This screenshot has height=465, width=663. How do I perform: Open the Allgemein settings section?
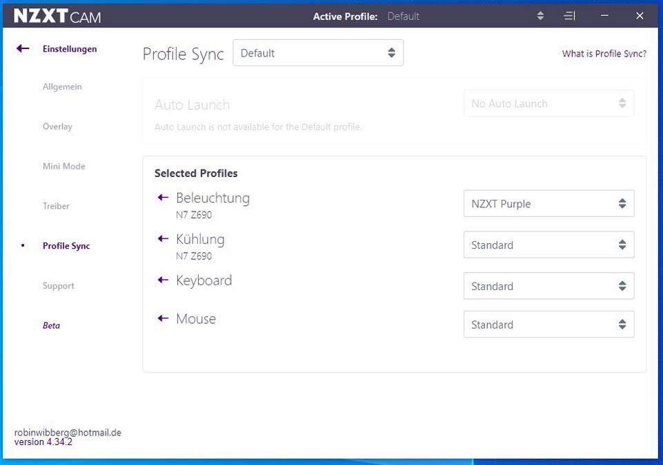62,87
